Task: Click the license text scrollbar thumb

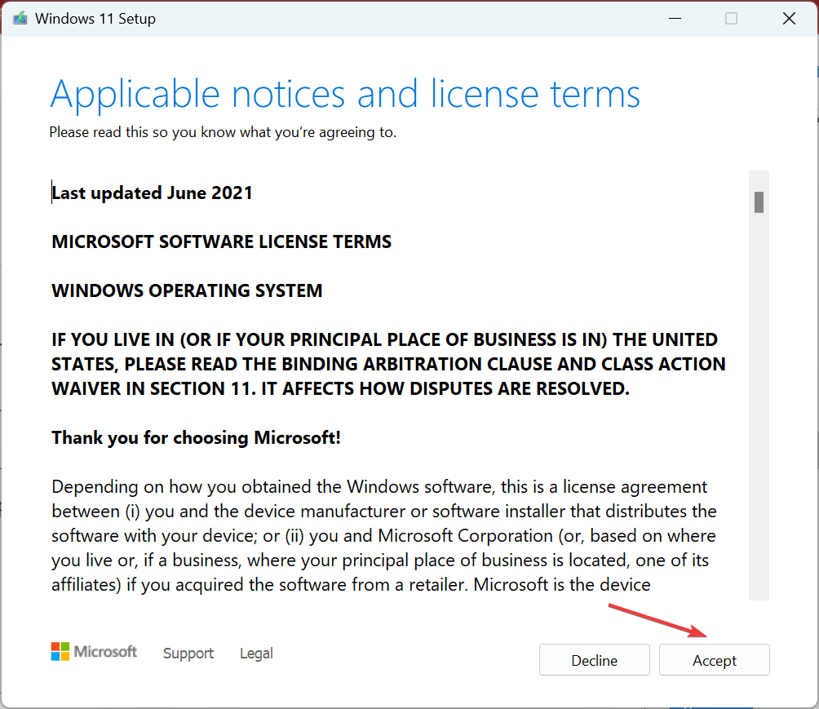Action: (x=759, y=201)
